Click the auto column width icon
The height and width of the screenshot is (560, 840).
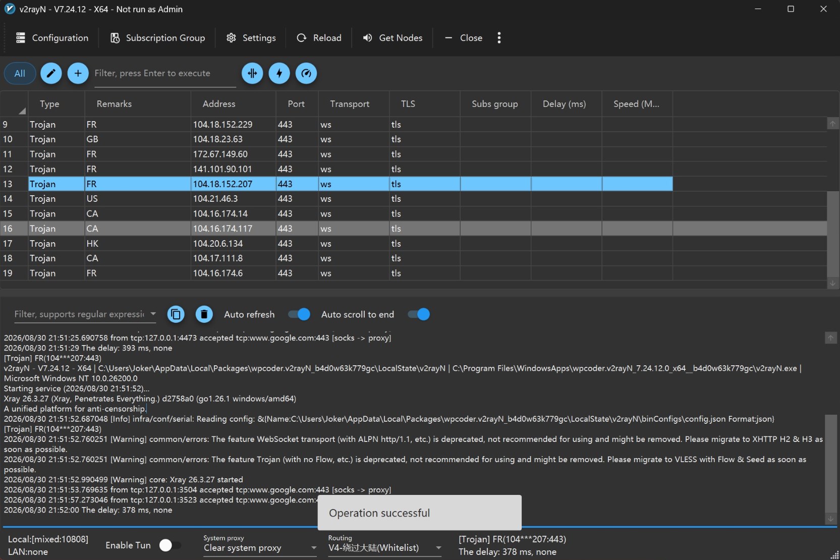coord(252,73)
